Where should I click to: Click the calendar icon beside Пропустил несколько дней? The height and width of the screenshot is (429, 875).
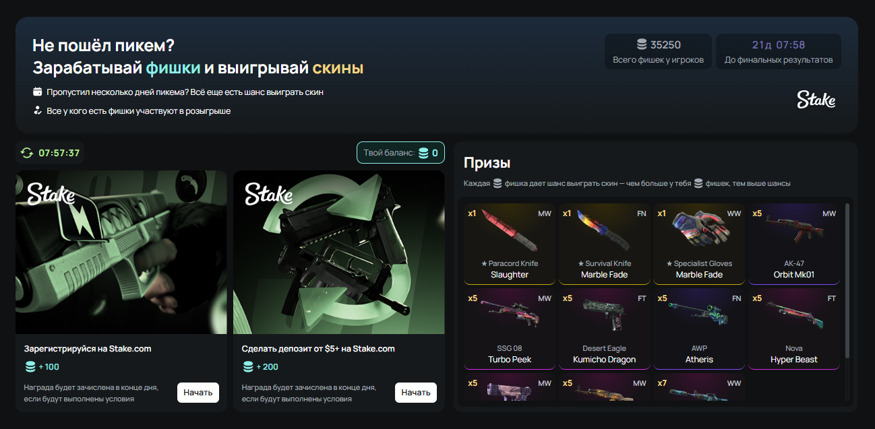38,92
